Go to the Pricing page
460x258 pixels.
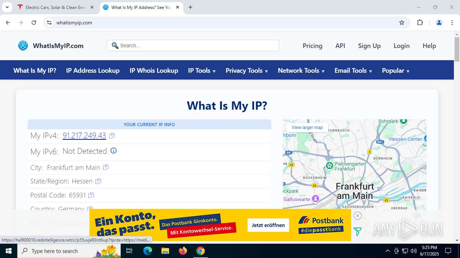[x=312, y=46]
